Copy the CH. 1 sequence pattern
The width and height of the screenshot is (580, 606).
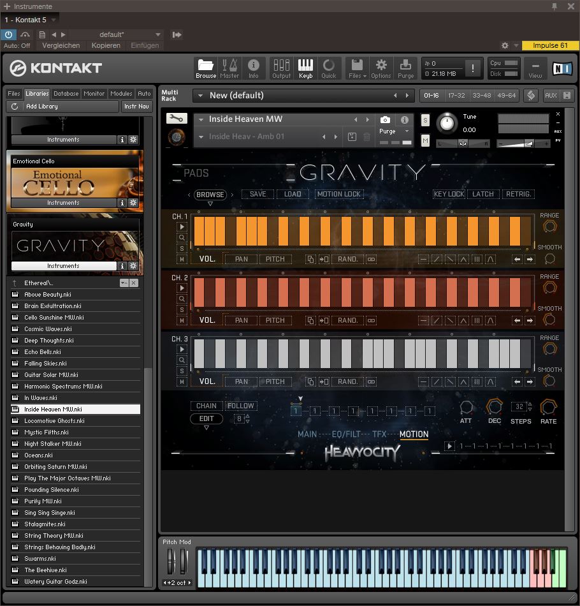coord(310,260)
